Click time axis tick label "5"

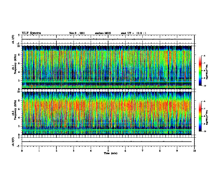click(x=108, y=151)
